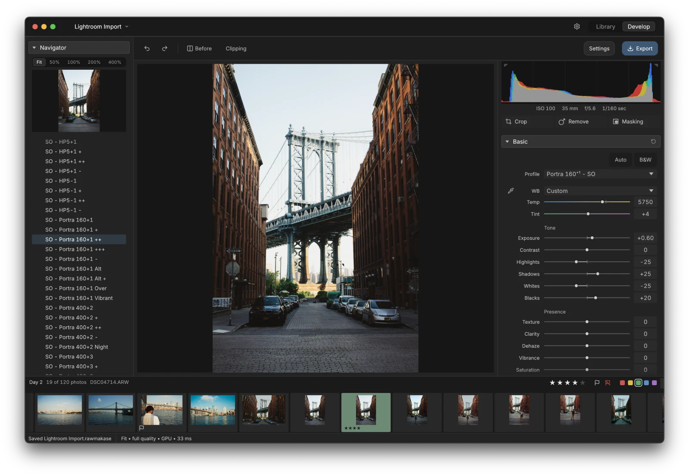Switch to the Library tab
The height and width of the screenshot is (476, 689).
point(605,27)
